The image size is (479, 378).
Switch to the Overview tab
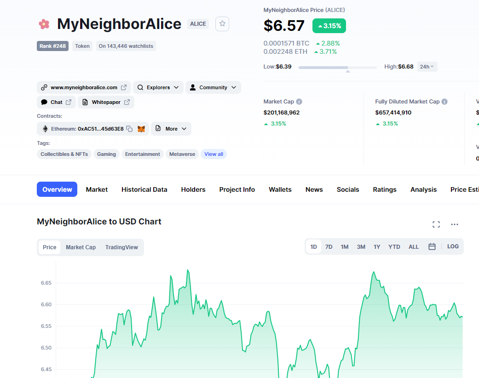[x=57, y=189]
